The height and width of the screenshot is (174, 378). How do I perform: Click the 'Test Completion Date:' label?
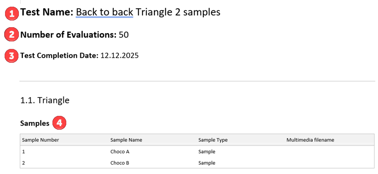click(59, 56)
